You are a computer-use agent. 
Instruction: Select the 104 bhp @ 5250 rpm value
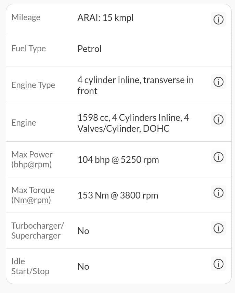coord(118,160)
